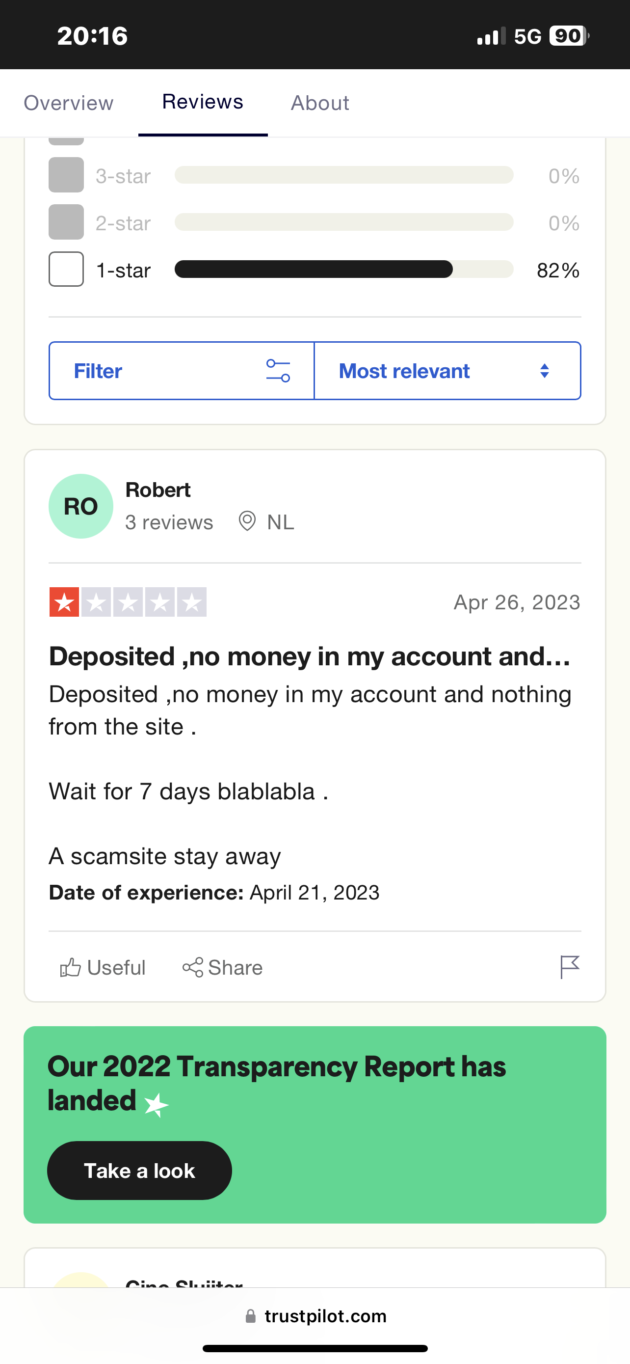This screenshot has width=630, height=1364.
Task: Check the 1-star filter checkbox
Action: (x=66, y=270)
